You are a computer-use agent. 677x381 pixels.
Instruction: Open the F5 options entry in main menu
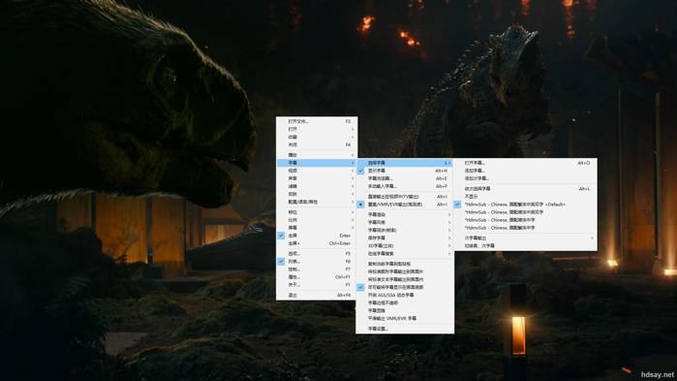[317, 254]
